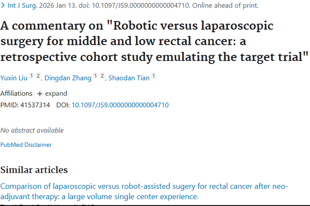Select author Shaodan Tian
The height and width of the screenshot is (206, 310).
pos(129,78)
